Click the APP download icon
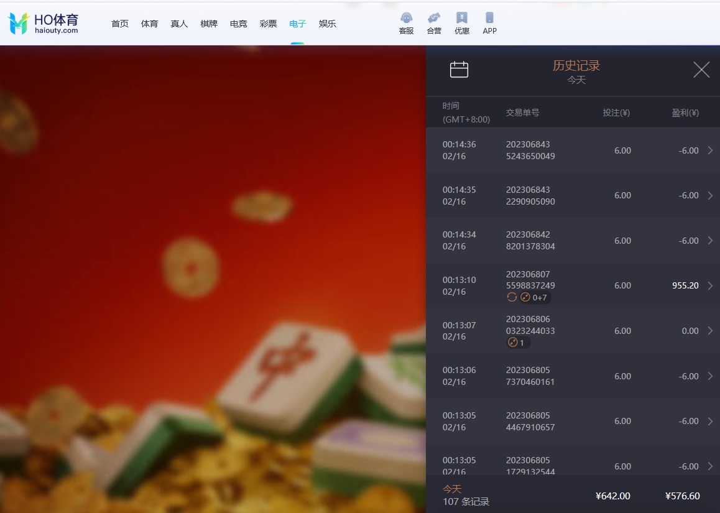 (489, 19)
